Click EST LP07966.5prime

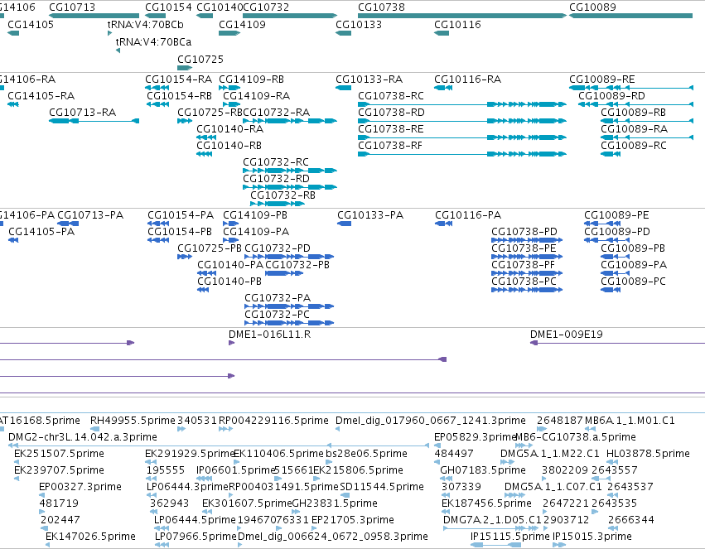tap(196, 537)
